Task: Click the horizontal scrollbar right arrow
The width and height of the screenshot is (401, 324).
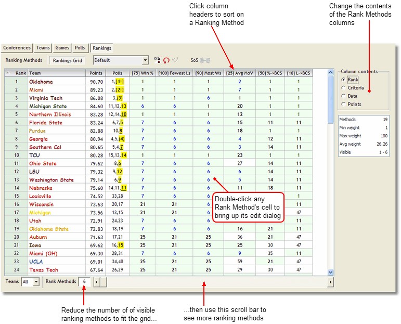Action: (x=330, y=282)
